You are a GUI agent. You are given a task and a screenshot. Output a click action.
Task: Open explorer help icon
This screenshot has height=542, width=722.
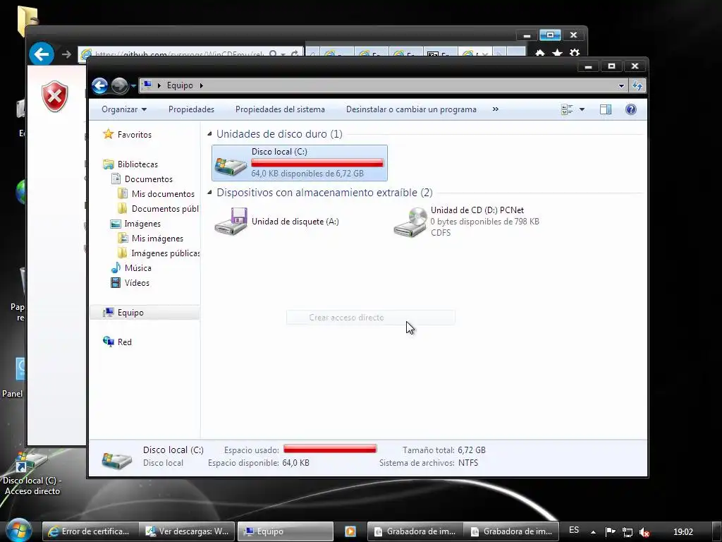coord(631,109)
